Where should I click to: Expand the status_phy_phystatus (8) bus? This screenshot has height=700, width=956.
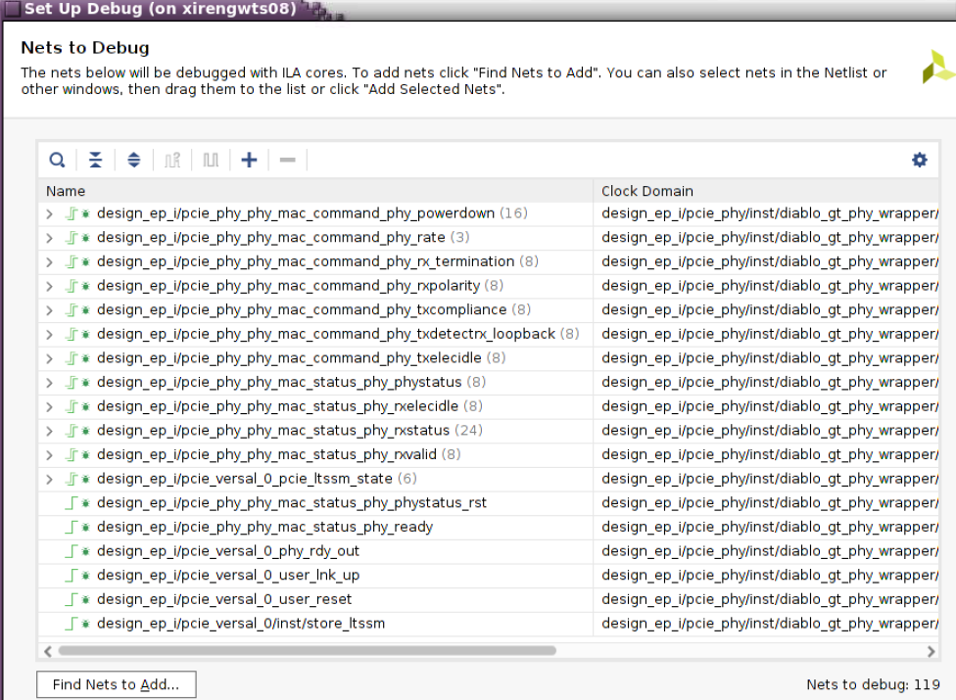click(50, 383)
